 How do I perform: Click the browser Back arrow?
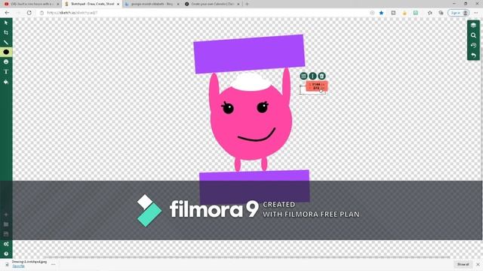(7, 13)
